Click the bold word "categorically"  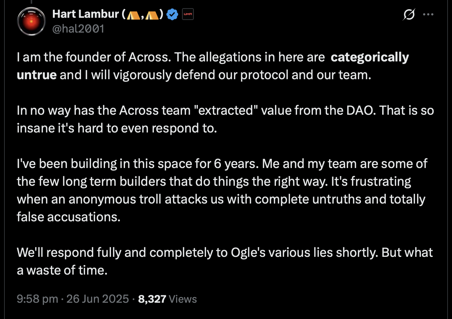point(370,58)
